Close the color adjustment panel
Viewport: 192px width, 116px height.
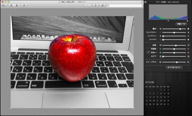145,2
